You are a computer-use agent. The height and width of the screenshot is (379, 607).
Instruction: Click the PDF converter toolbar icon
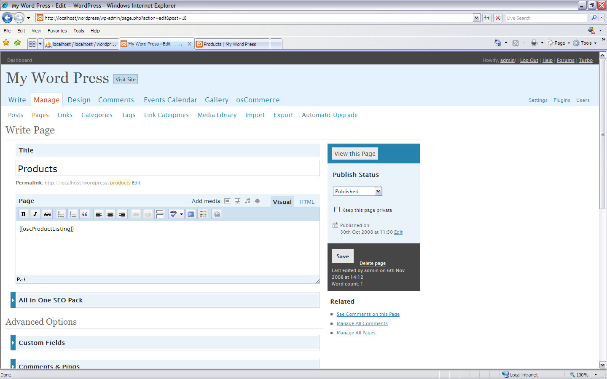click(x=592, y=30)
